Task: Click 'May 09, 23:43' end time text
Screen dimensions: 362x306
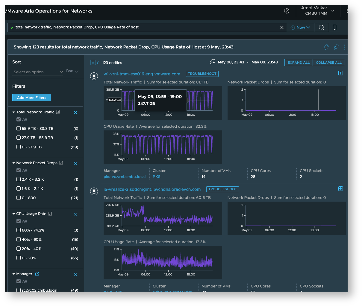Action: [265, 62]
